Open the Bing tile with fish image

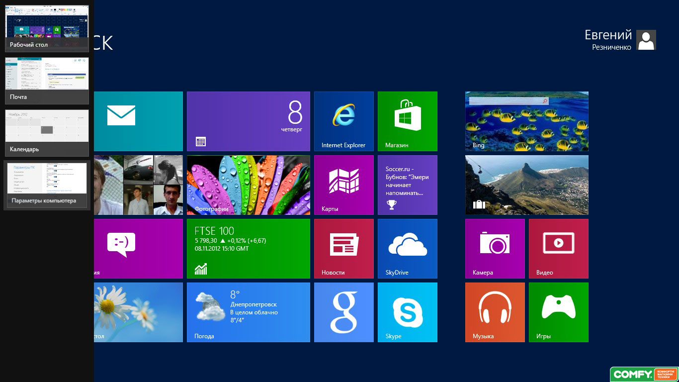527,121
